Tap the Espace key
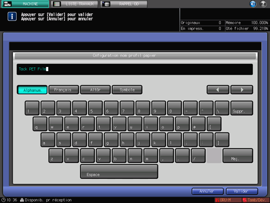Screen dimensions: 270x203 [119, 172]
